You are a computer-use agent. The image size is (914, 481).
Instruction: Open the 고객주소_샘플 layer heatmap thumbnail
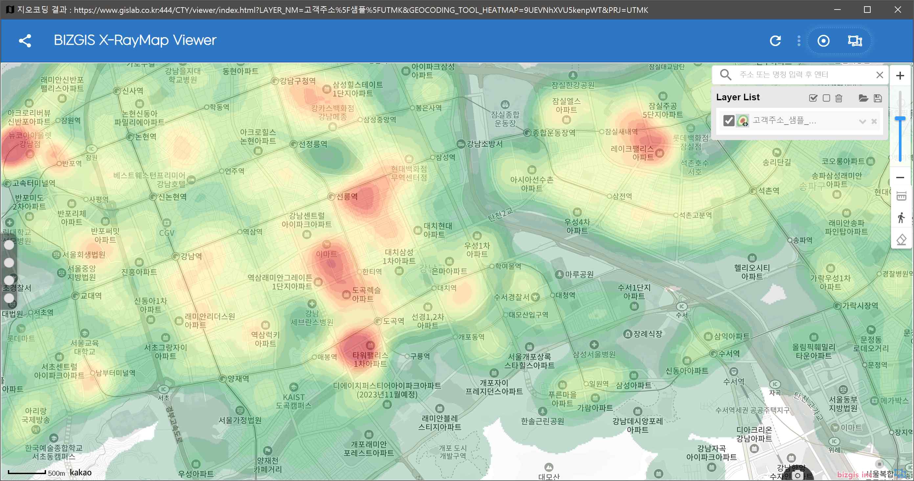(x=743, y=121)
